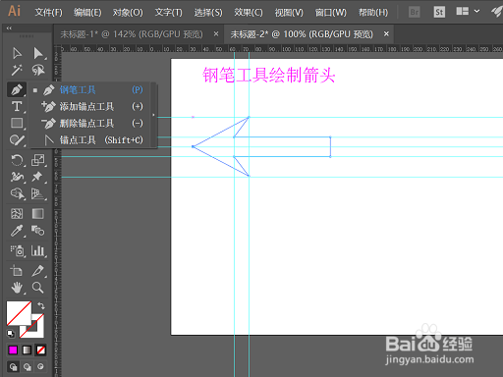Viewport: 503px width, 377px height.
Task: Select the Lasso tool
Action: pyautogui.click(x=38, y=70)
